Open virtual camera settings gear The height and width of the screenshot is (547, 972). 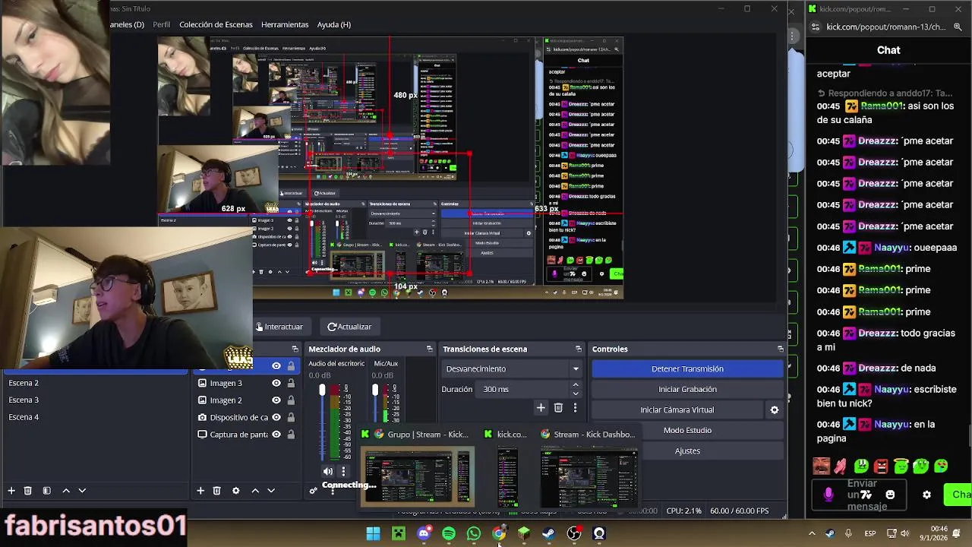(775, 410)
